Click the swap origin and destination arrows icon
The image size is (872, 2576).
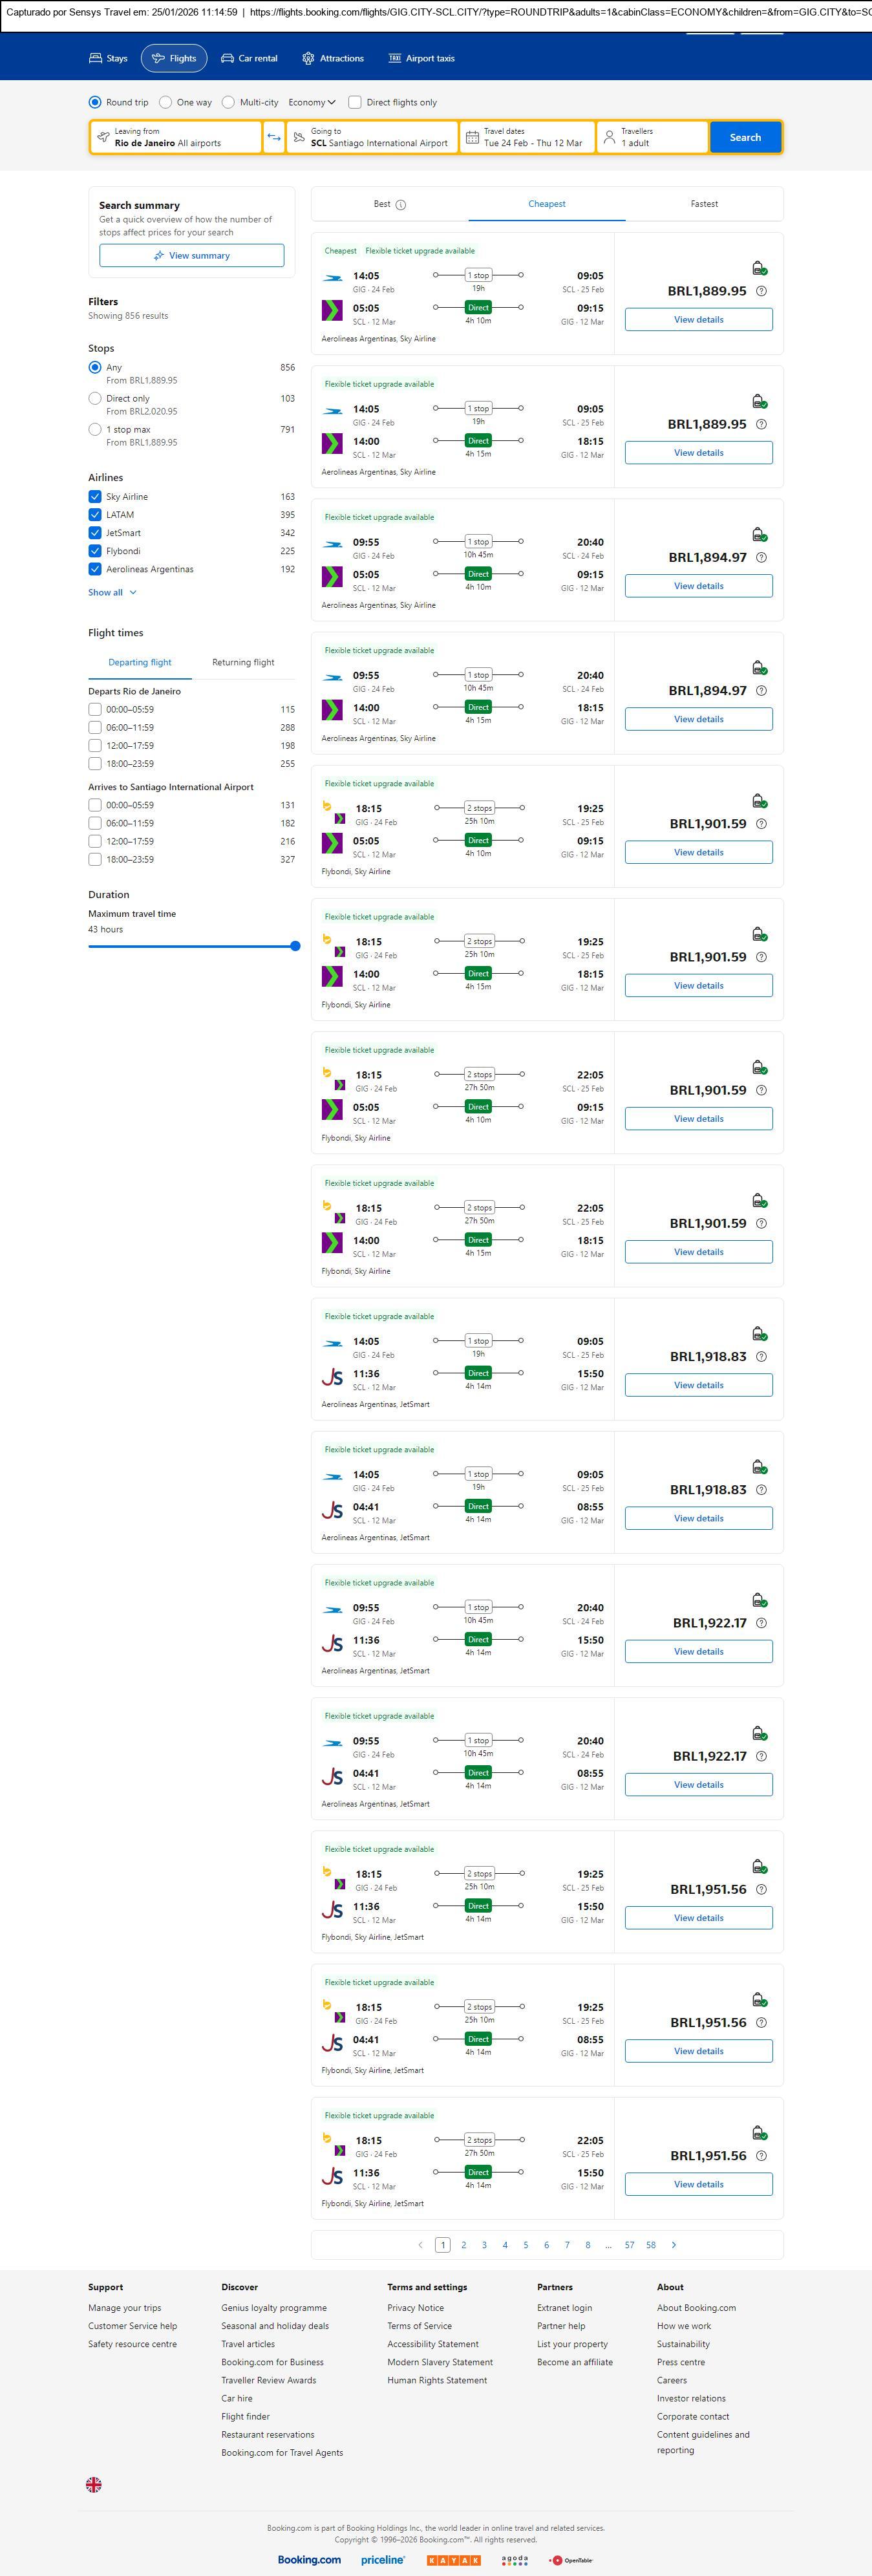[274, 137]
